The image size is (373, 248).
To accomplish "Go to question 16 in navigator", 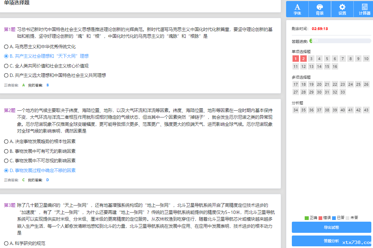I will [x=335, y=66].
